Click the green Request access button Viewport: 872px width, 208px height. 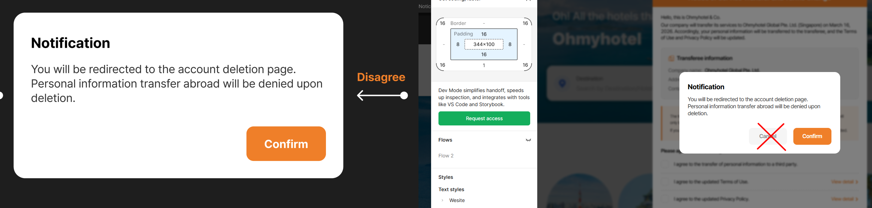point(484,118)
